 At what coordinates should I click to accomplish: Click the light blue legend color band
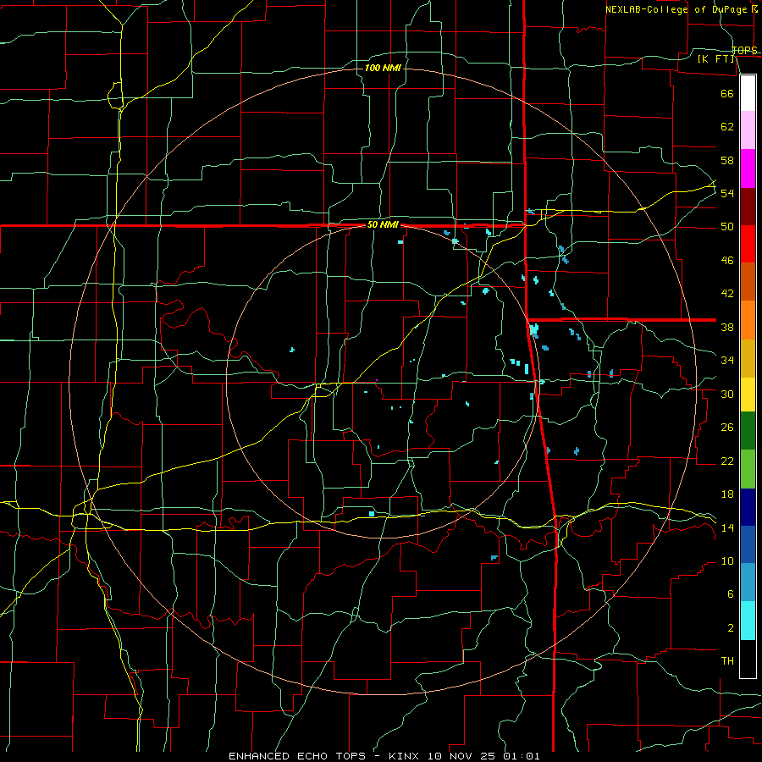(748, 583)
